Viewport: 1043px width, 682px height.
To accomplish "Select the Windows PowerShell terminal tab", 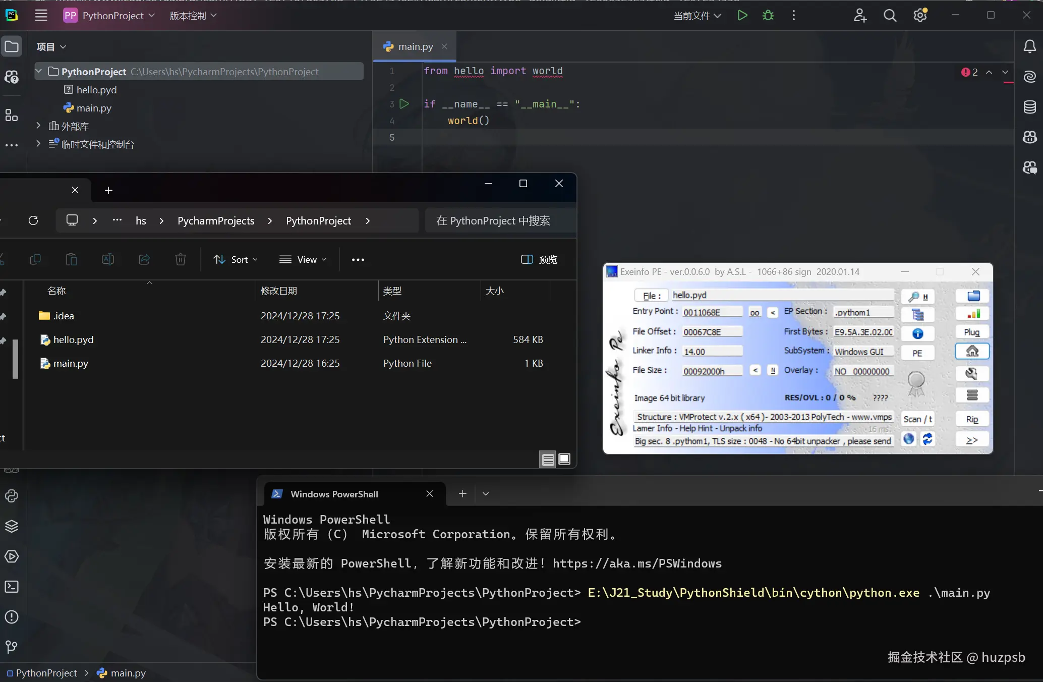I will pyautogui.click(x=334, y=494).
